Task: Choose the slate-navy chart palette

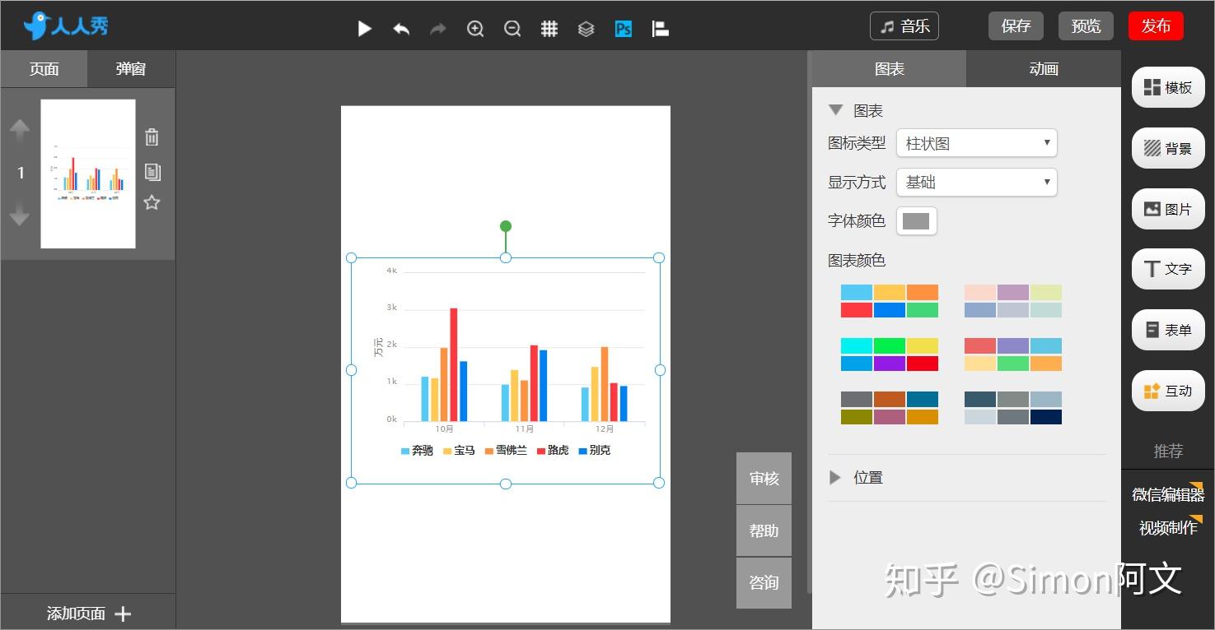Action: click(1013, 408)
